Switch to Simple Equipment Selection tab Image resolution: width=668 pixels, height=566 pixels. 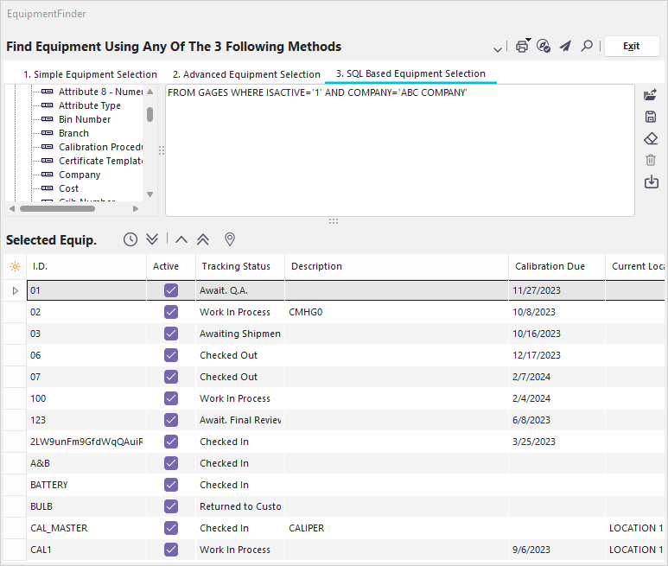tap(90, 74)
